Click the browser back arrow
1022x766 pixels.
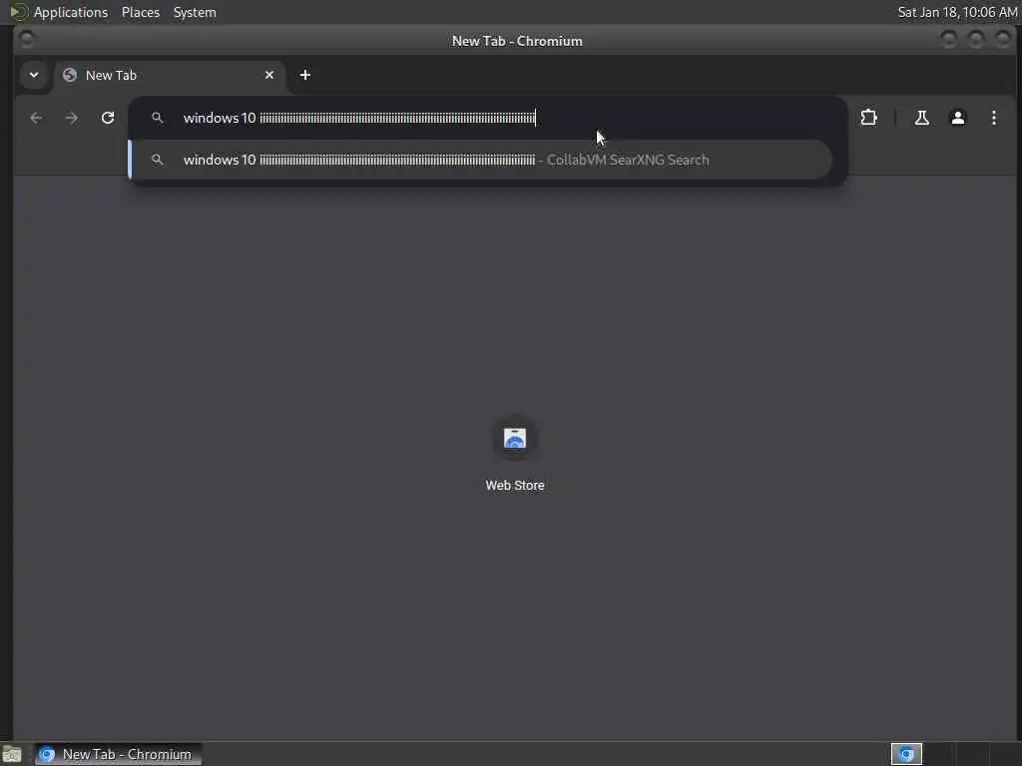36,118
